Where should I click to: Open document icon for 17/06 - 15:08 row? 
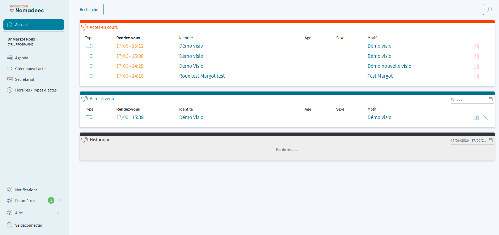click(x=476, y=56)
